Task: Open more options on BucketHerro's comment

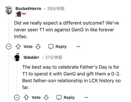Action: pyautogui.click(x=78, y=46)
